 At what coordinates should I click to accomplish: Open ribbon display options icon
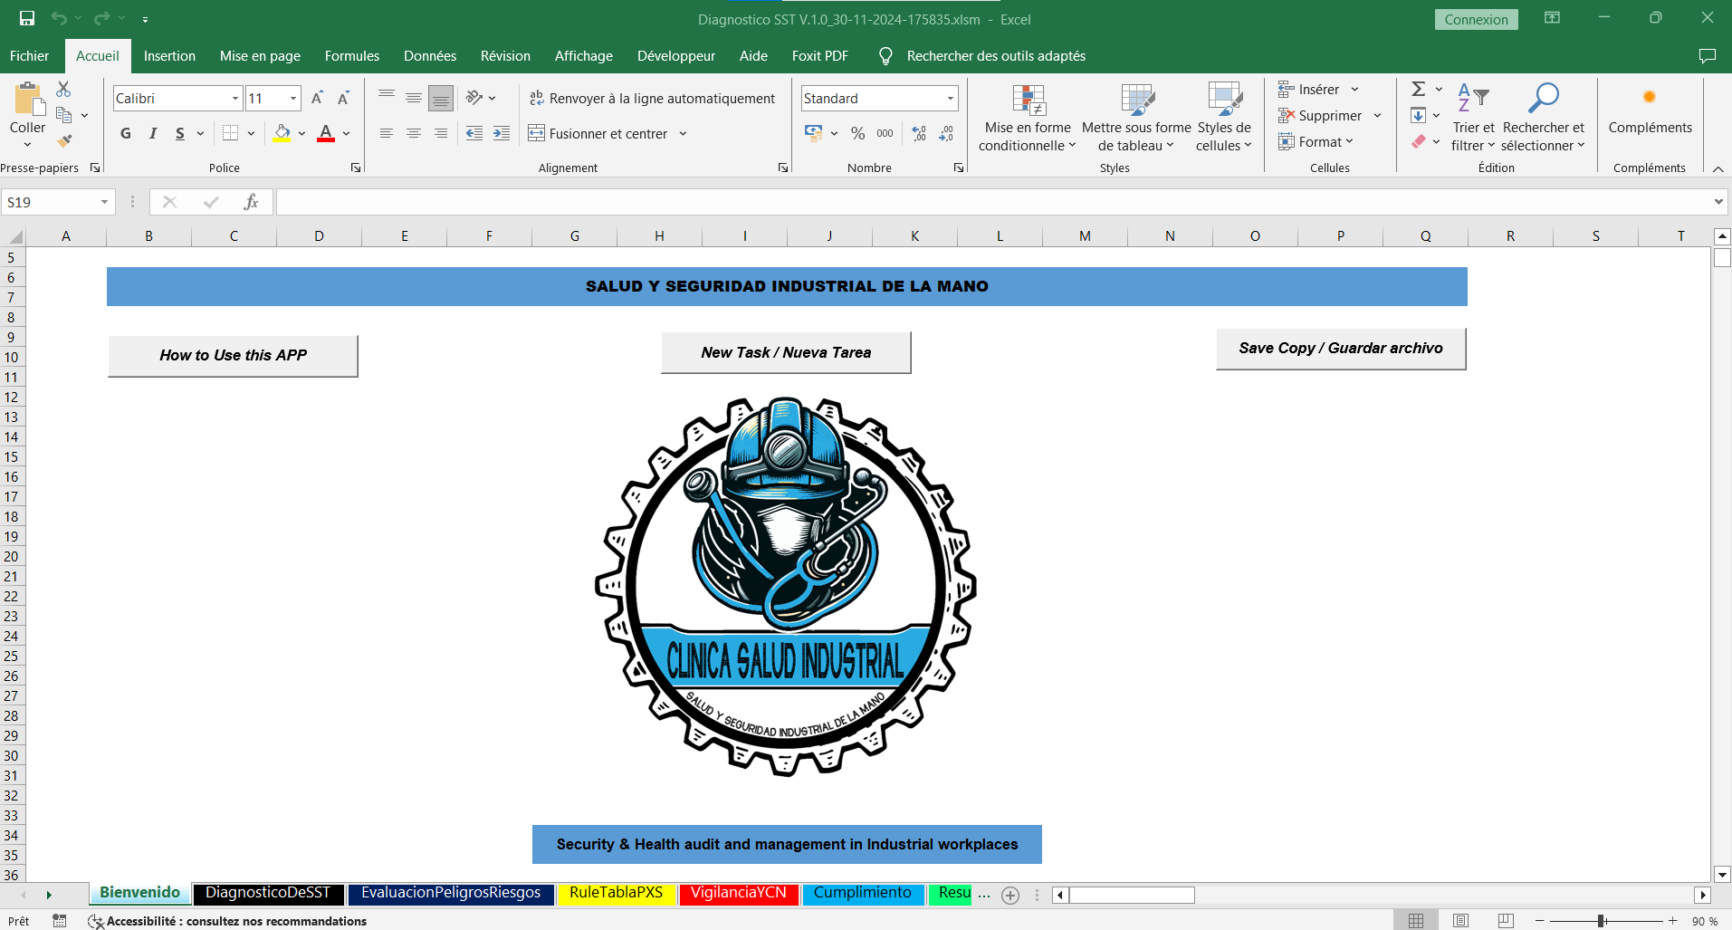(x=1552, y=18)
